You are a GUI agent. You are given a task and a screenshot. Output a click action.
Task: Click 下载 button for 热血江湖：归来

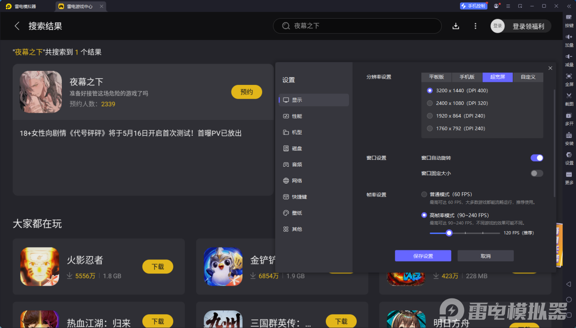(158, 321)
